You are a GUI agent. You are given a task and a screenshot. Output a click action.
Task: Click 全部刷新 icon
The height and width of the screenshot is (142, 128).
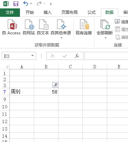[105, 25]
